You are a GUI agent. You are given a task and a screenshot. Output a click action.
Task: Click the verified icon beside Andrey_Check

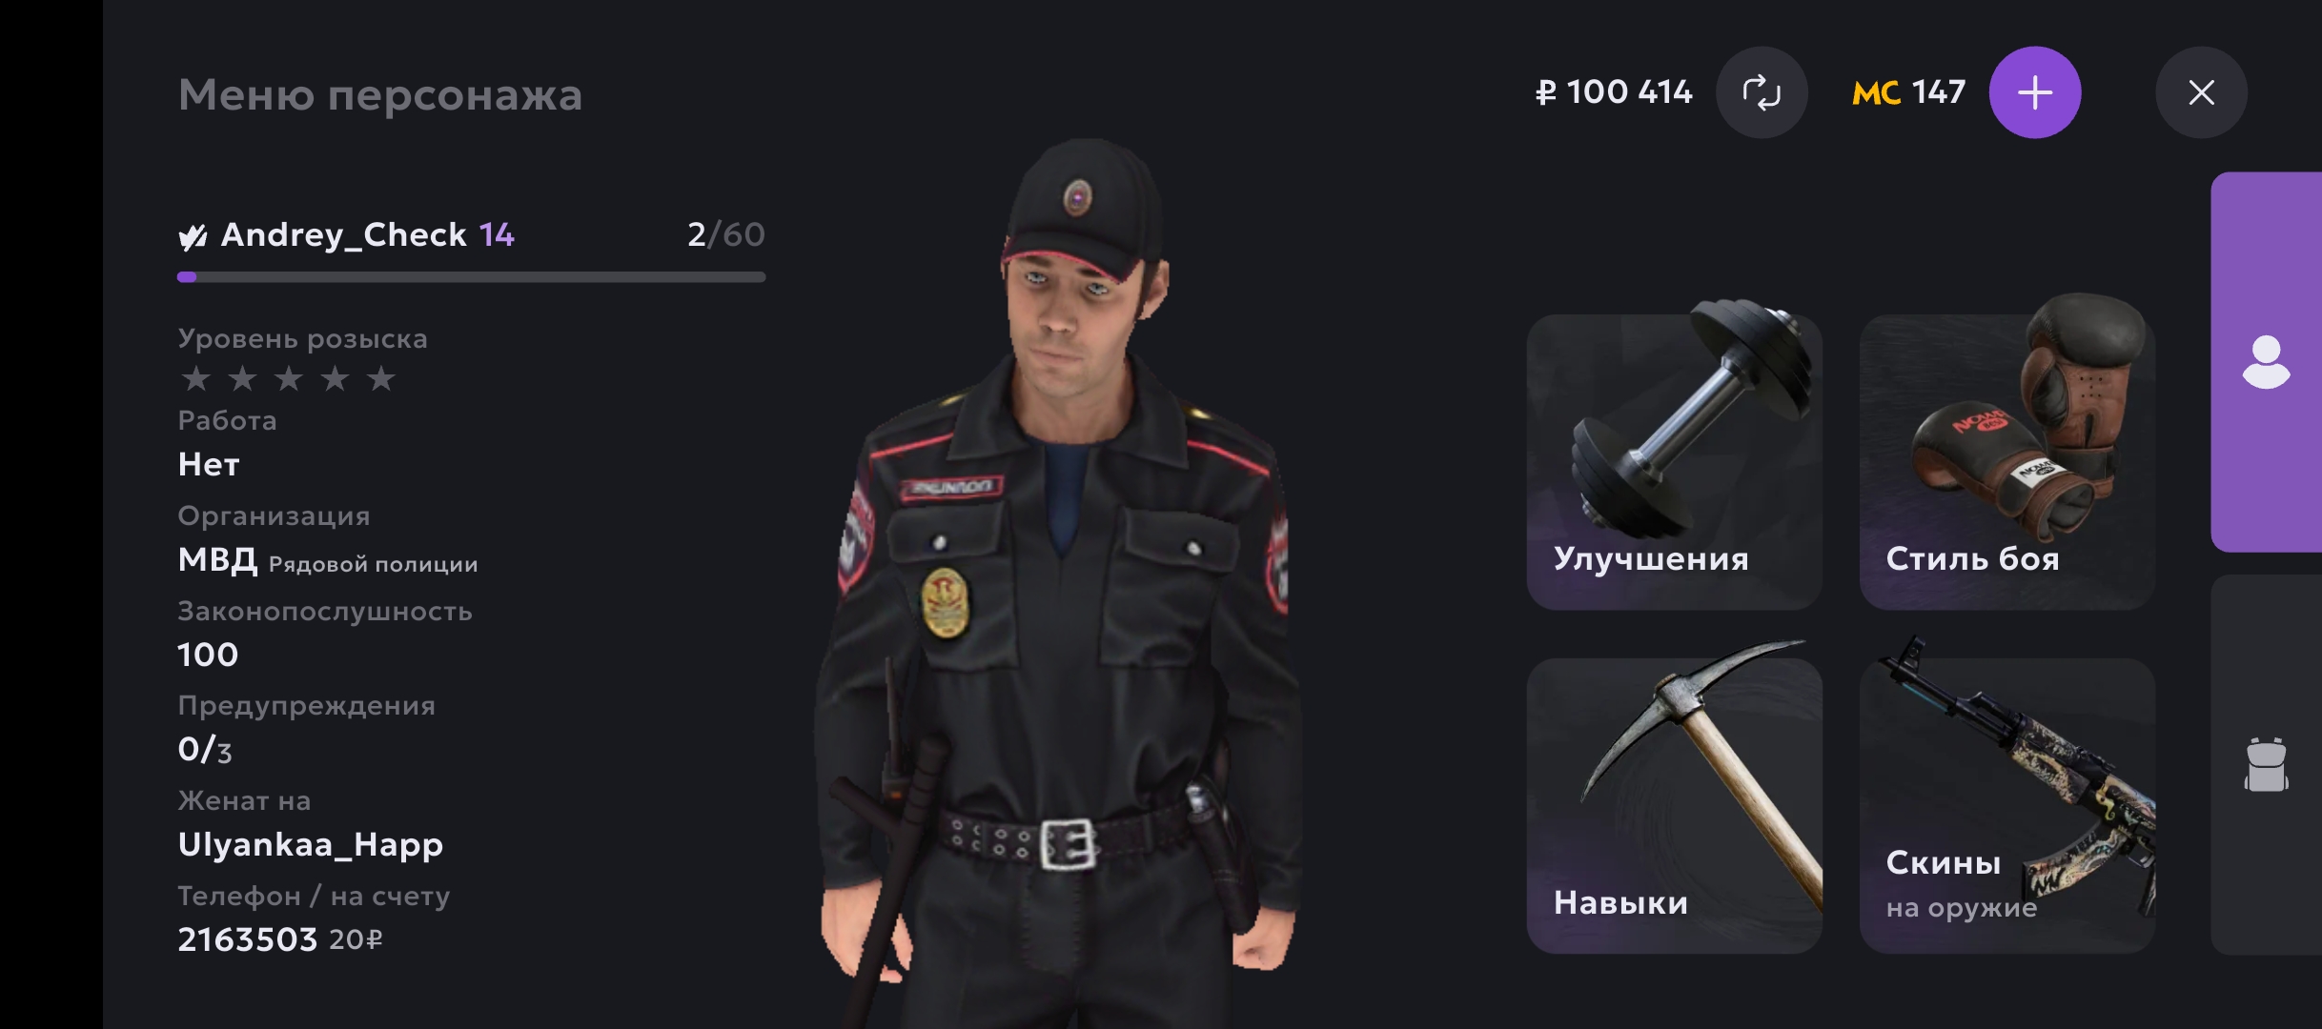coord(193,236)
